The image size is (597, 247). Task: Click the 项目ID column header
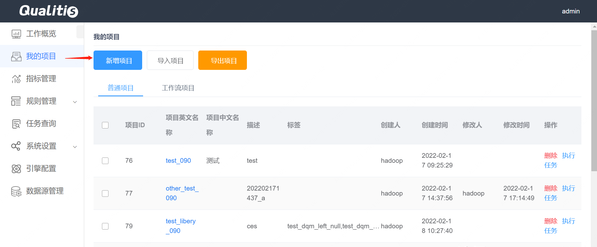(x=135, y=125)
